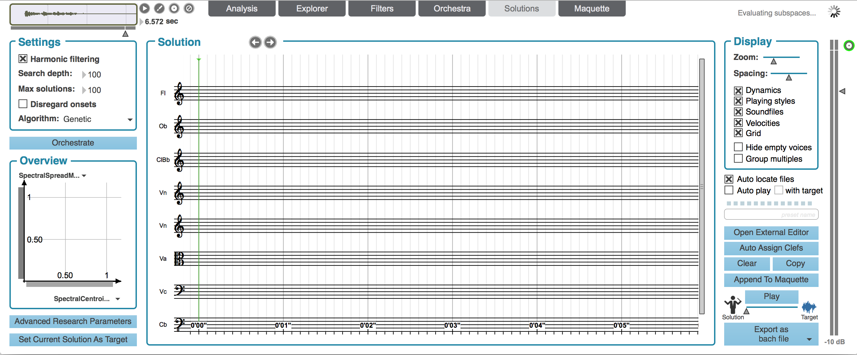857x355 pixels.
Task: Go to next solution with the right arrow
Action: click(270, 42)
